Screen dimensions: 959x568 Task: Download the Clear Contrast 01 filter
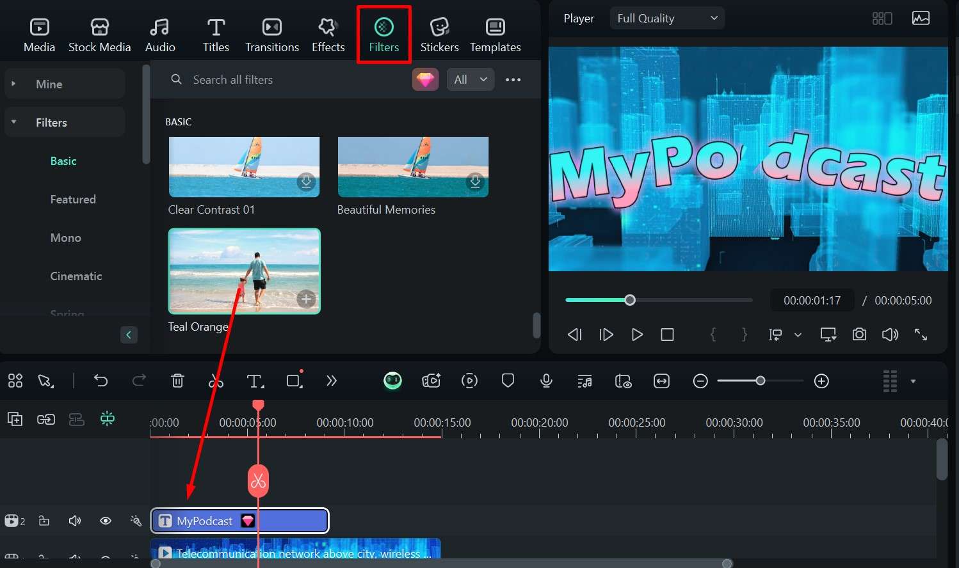(306, 182)
